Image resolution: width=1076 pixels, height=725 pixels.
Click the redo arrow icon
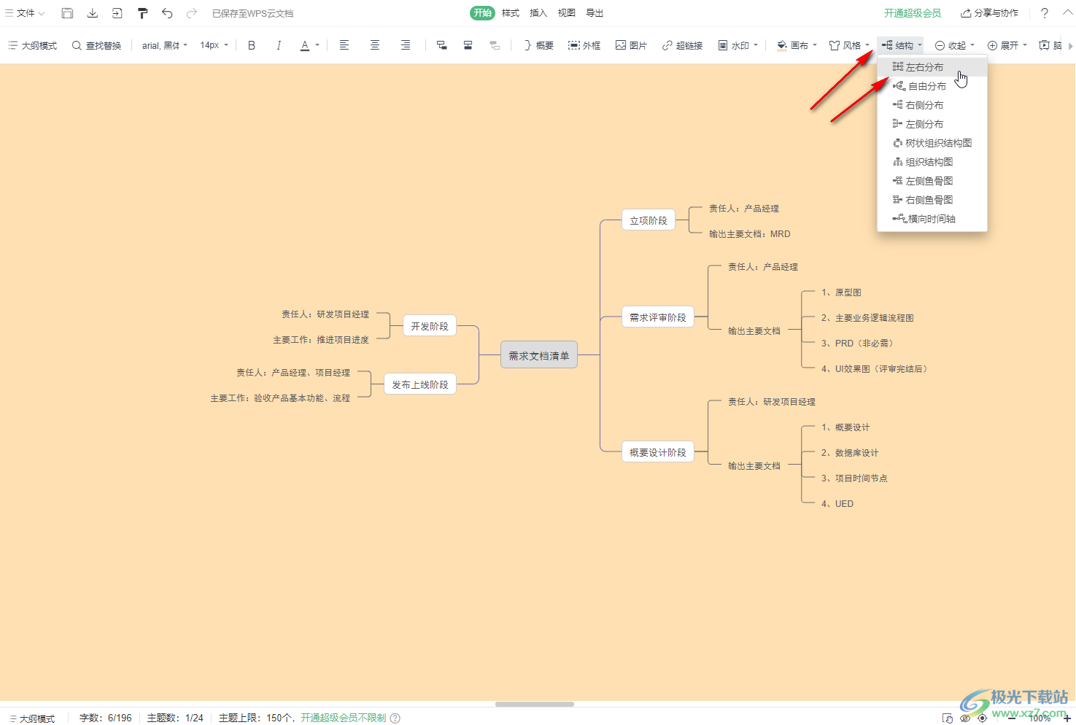pyautogui.click(x=192, y=13)
